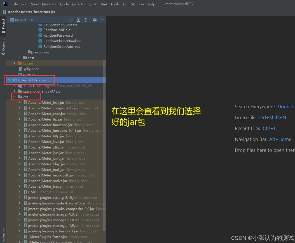Click the commons-lang3 library icon
Viewport: 295px width, 243px height.
point(20,91)
